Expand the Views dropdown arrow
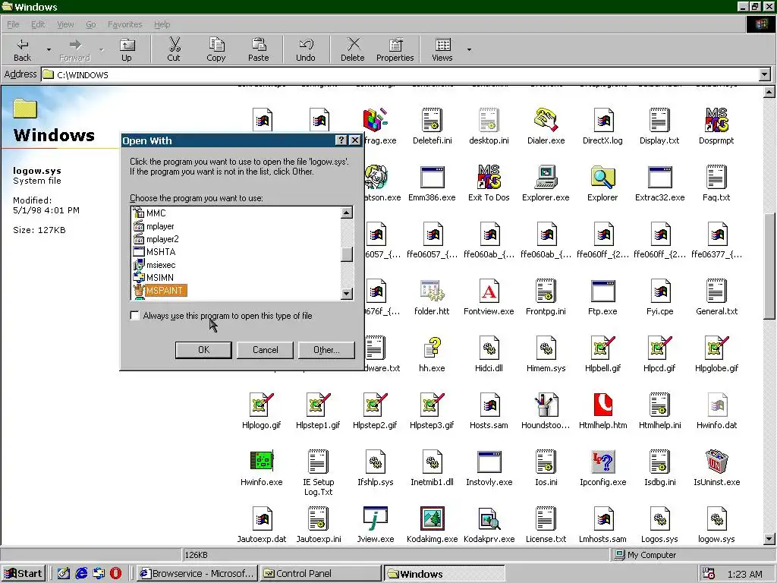Viewport: 777px width, 583px height. pos(469,49)
